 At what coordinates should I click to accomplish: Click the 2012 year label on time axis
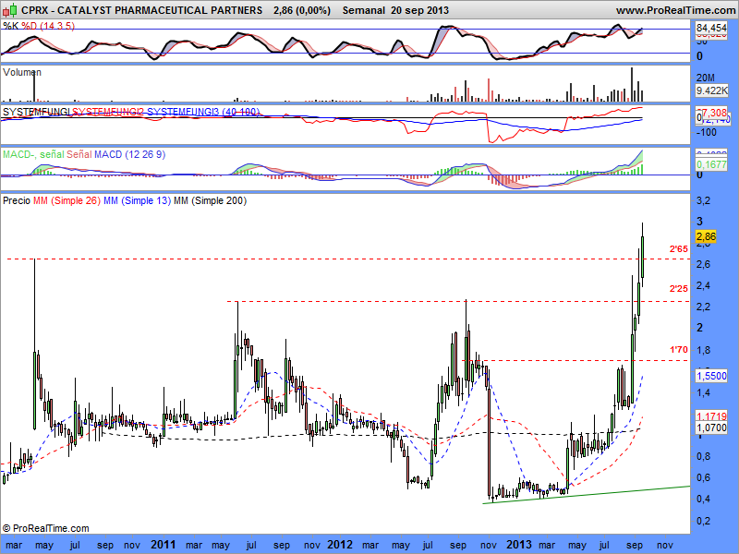pyautogui.click(x=340, y=545)
